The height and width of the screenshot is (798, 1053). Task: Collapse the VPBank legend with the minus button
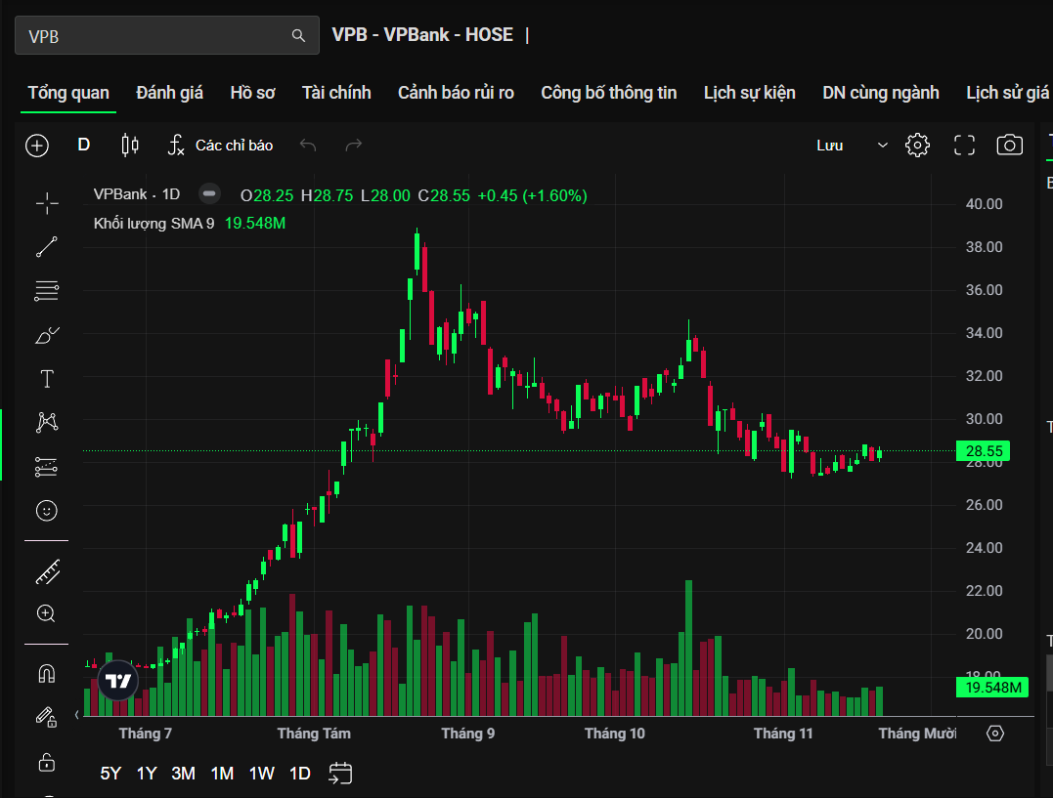[208, 194]
